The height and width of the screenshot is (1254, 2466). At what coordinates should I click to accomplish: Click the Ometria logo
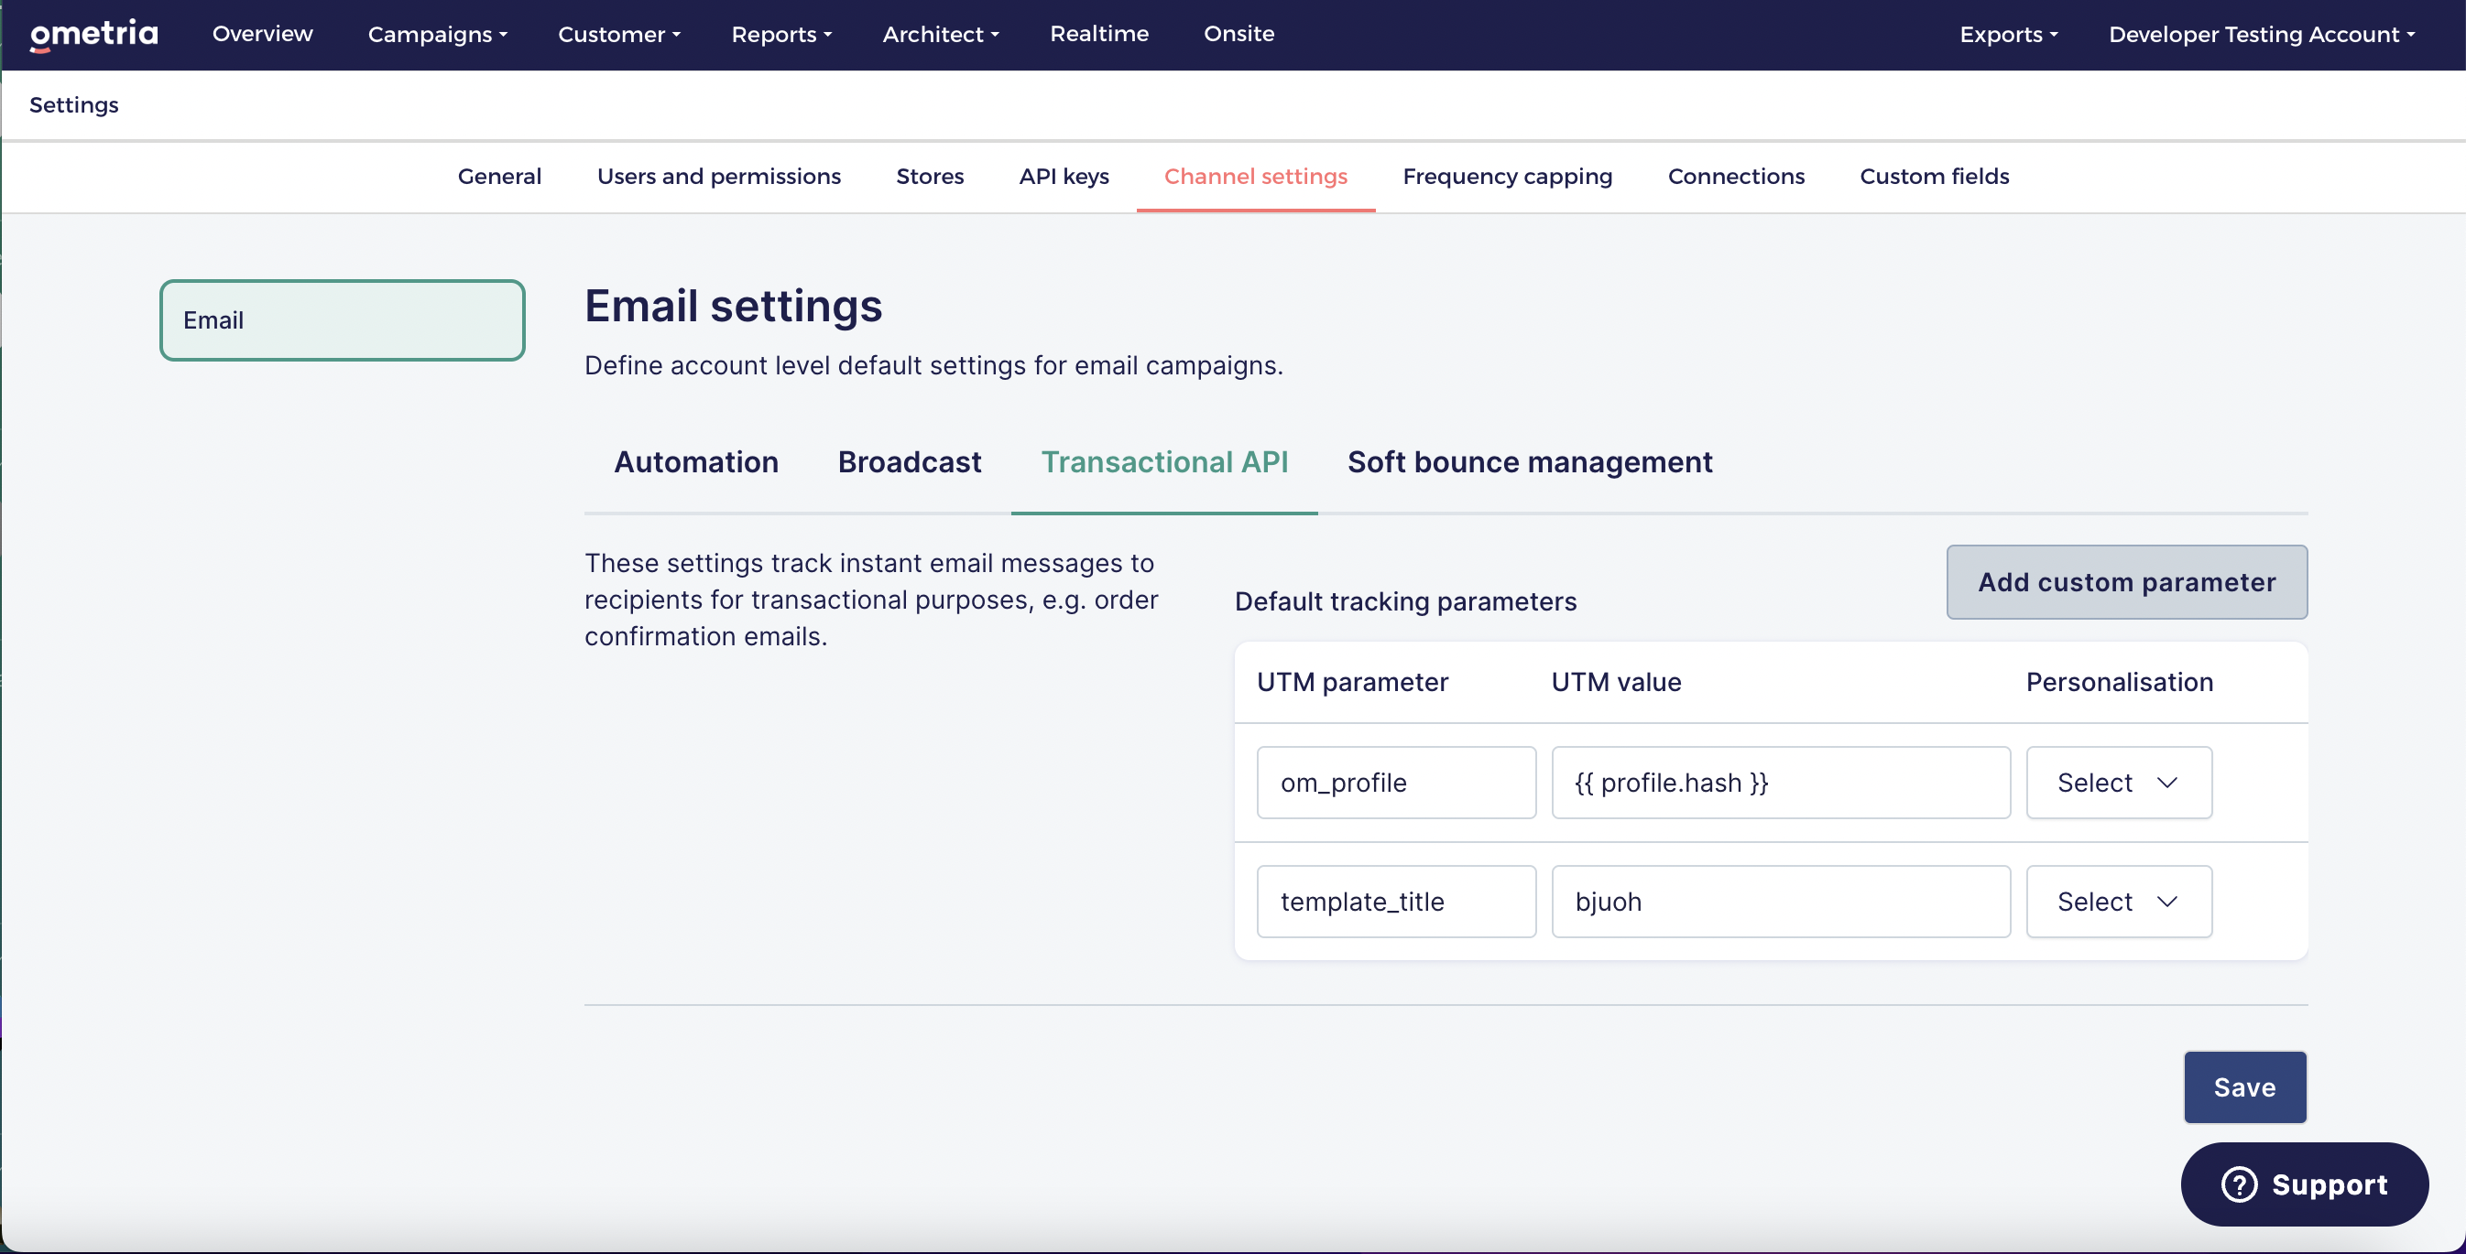tap(93, 35)
